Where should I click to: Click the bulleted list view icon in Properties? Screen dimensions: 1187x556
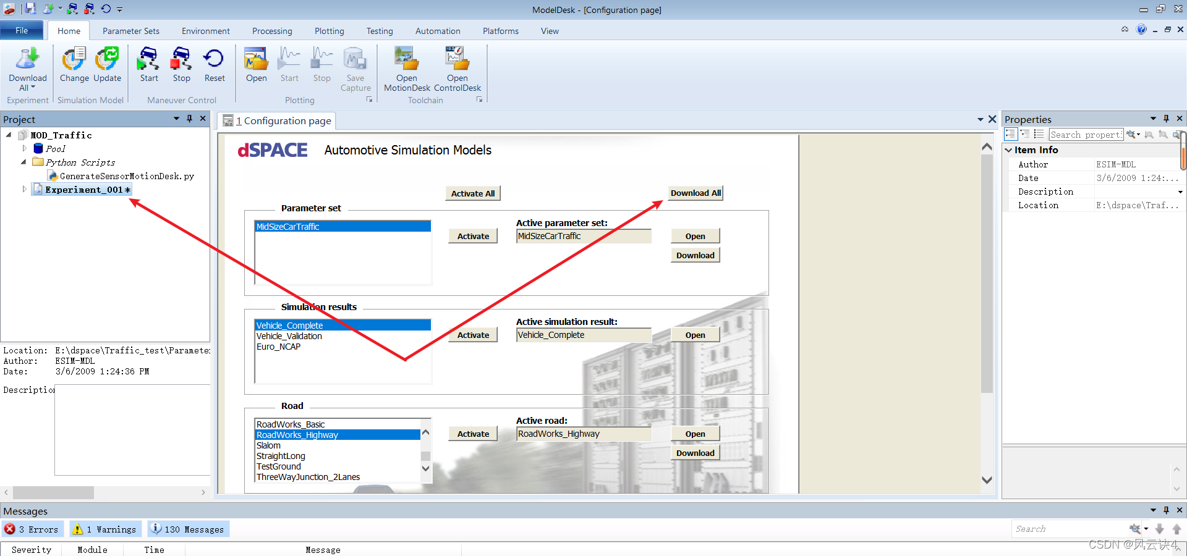[x=1039, y=134]
